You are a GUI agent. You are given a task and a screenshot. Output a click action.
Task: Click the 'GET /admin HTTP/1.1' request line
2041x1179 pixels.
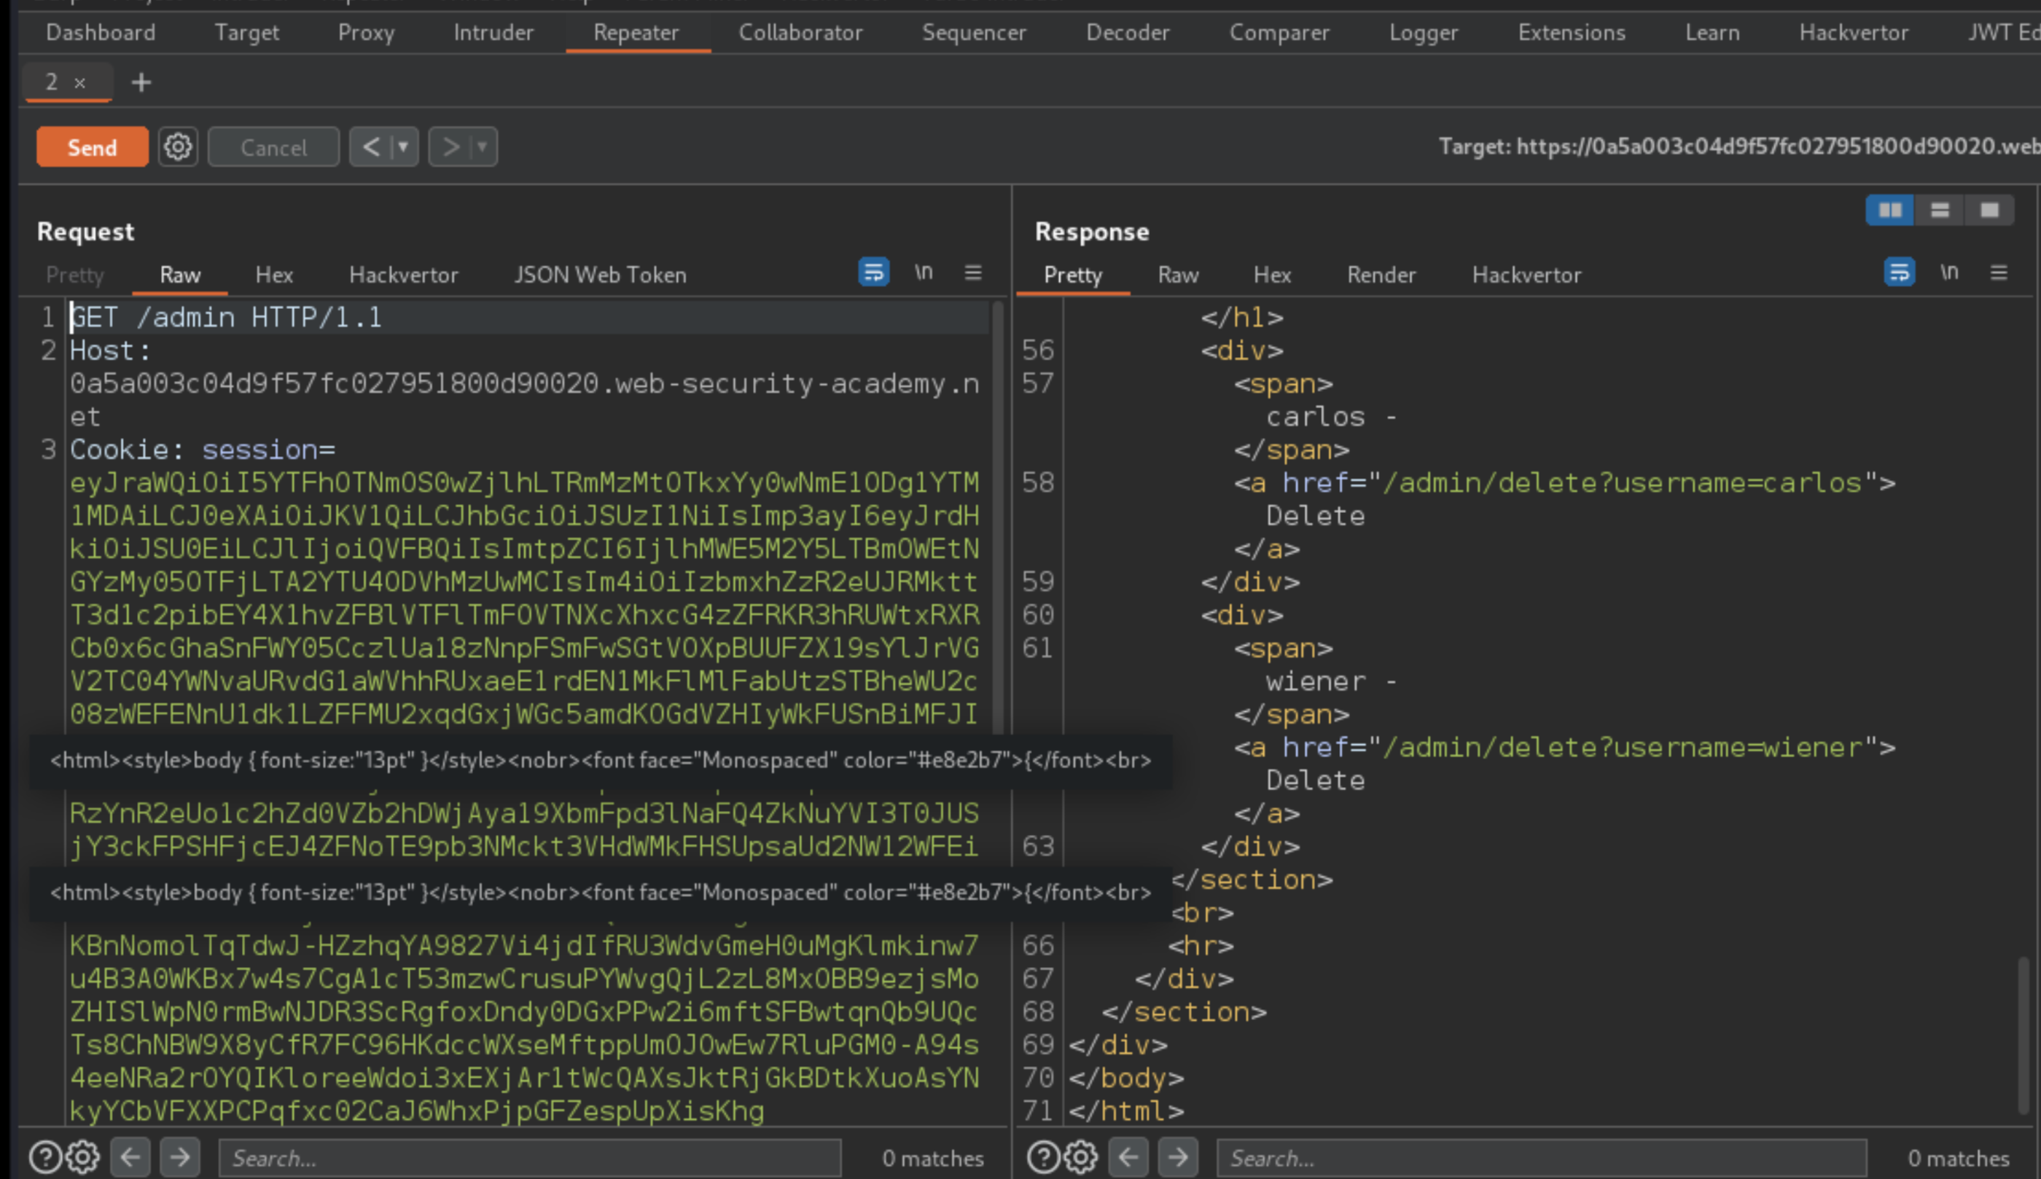click(x=226, y=318)
